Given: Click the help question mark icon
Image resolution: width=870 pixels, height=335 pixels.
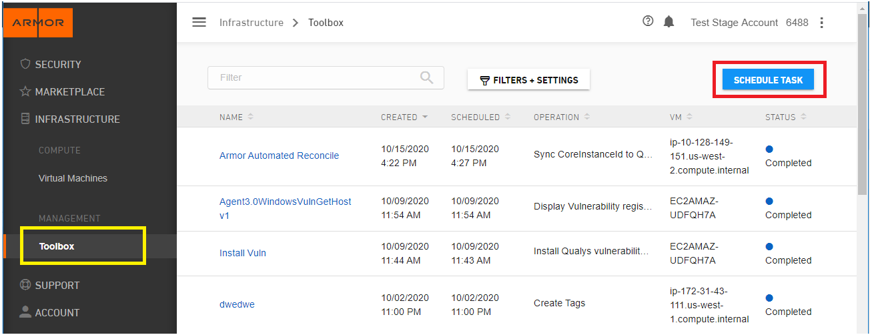Looking at the screenshot, I should (x=648, y=21).
